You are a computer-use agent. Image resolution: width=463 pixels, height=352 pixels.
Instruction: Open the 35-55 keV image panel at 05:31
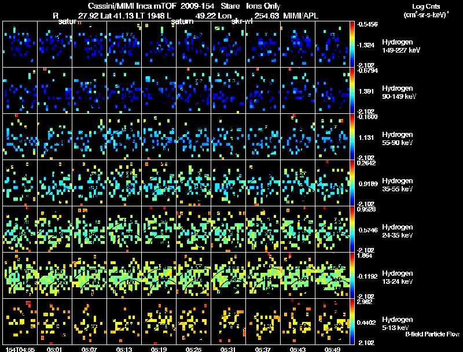point(228,183)
